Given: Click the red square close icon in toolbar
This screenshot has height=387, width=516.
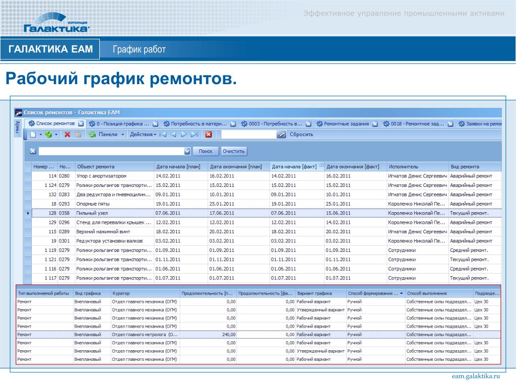Looking at the screenshot, I should (x=208, y=134).
